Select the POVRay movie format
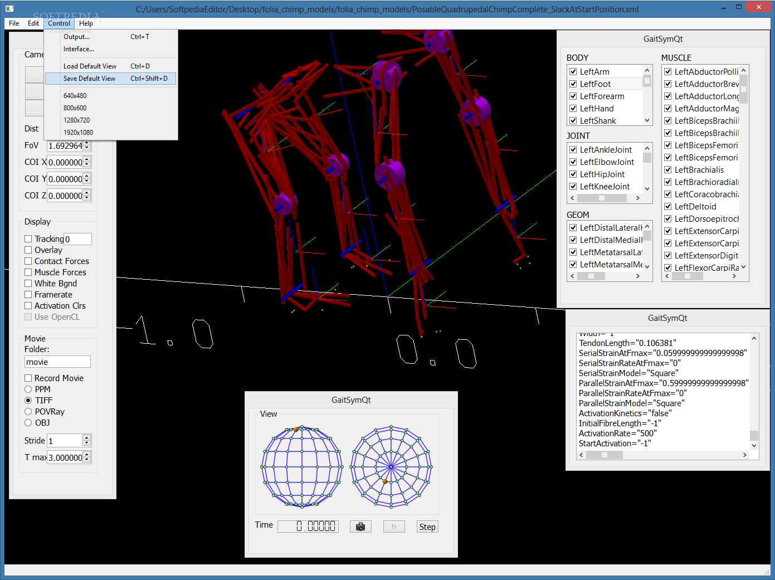775x580 pixels. click(28, 412)
